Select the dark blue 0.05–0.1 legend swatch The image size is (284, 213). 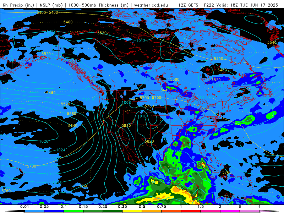[54, 211]
